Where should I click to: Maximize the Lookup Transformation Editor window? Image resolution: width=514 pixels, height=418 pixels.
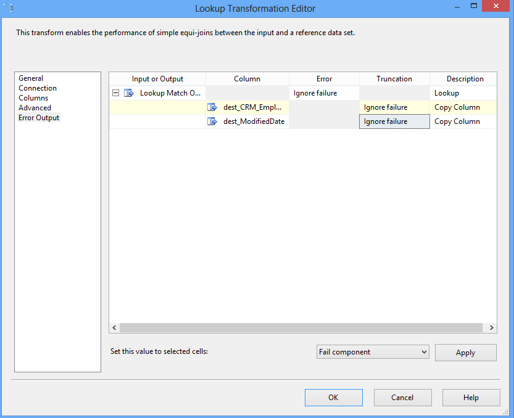coord(474,6)
